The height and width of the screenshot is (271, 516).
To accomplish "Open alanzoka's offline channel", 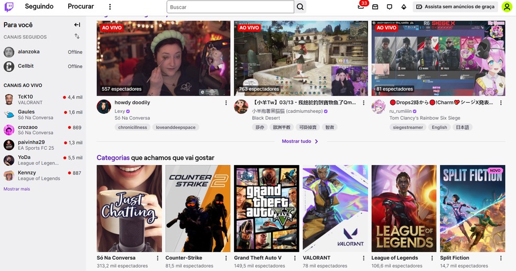I will [x=43, y=52].
